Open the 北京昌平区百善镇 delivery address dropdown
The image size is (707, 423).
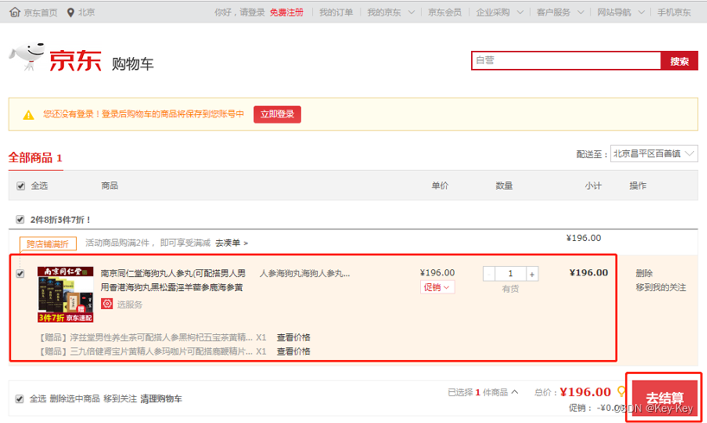click(x=653, y=154)
